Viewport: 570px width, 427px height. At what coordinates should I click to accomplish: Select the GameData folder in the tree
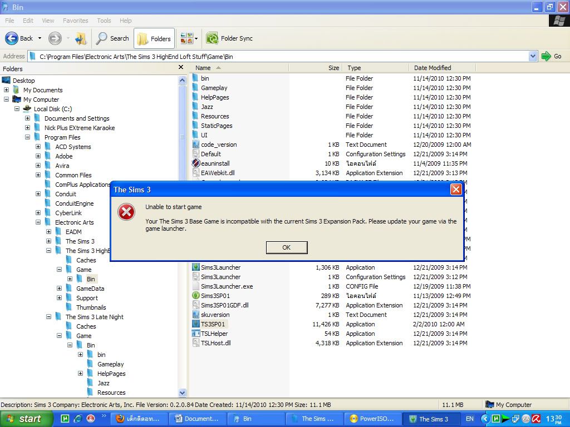tap(90, 289)
